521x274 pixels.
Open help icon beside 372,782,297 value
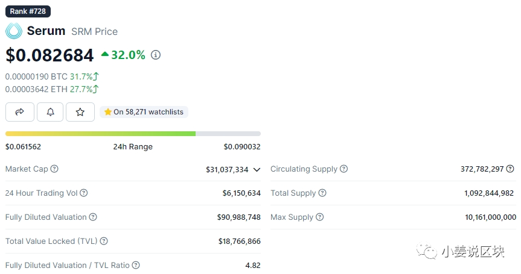click(510, 169)
